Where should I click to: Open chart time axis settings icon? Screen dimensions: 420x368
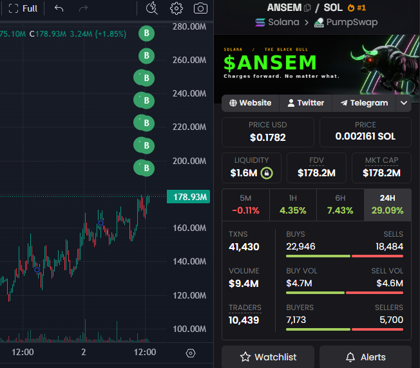[x=191, y=353]
